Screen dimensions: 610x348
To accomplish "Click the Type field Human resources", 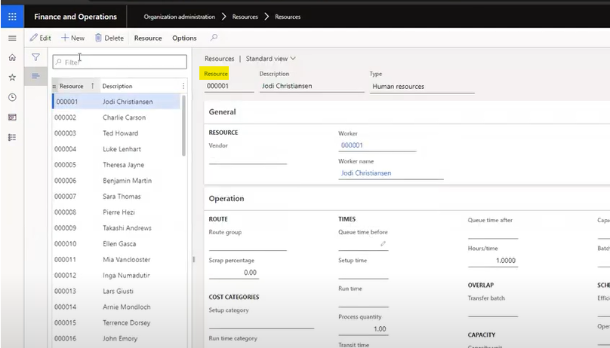I will pos(422,87).
